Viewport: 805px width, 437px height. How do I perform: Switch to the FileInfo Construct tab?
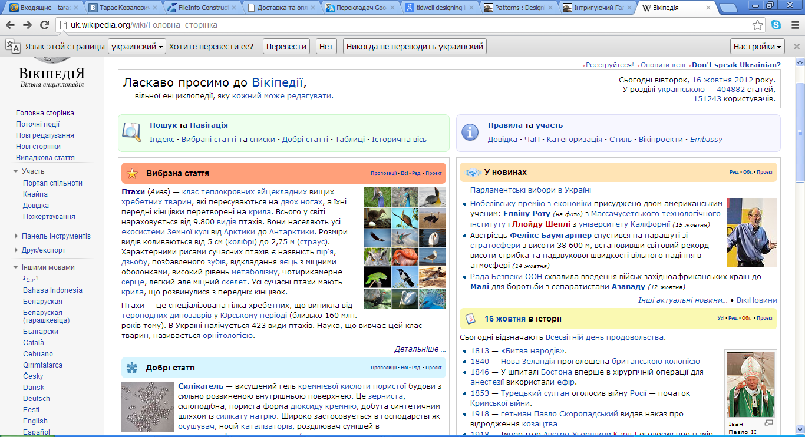click(200, 8)
